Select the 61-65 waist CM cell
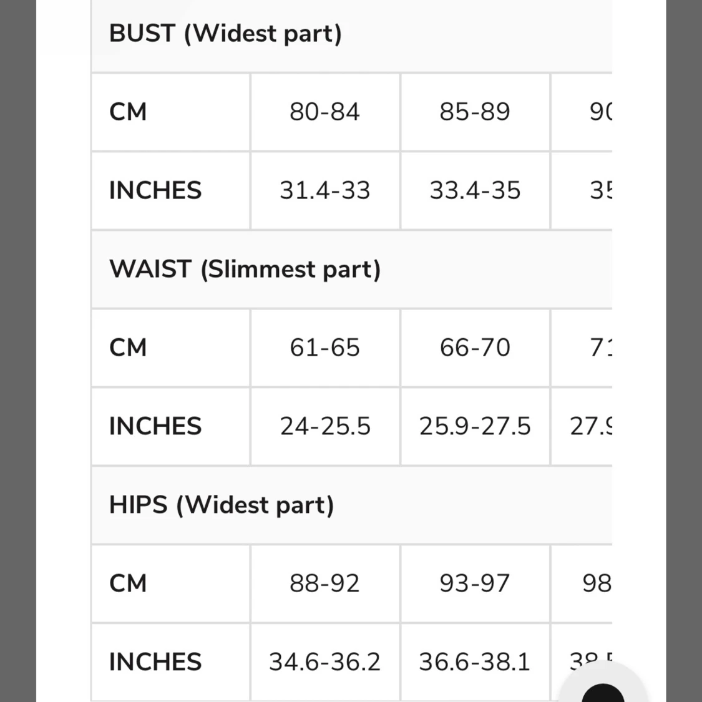Viewport: 702px width, 702px height. tap(324, 348)
